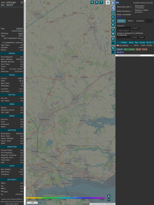Click the FA7X type cell in table
Viewport: 154px width, 205px height.
coord(136,46)
